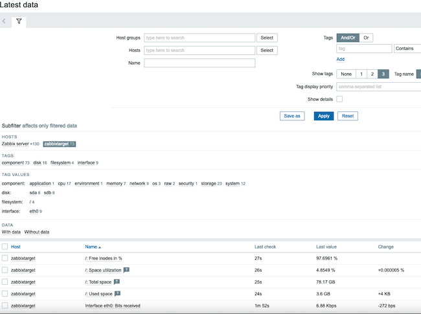
Task: Click help icon beside Total space
Action: [x=117, y=281]
